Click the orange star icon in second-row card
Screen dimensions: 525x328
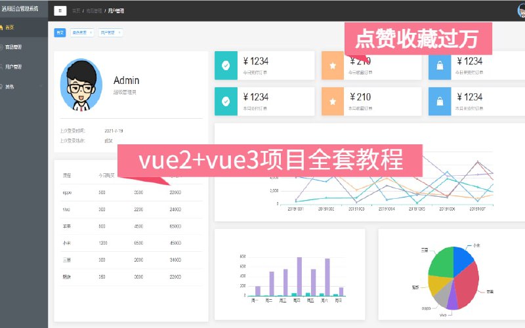[x=333, y=101]
